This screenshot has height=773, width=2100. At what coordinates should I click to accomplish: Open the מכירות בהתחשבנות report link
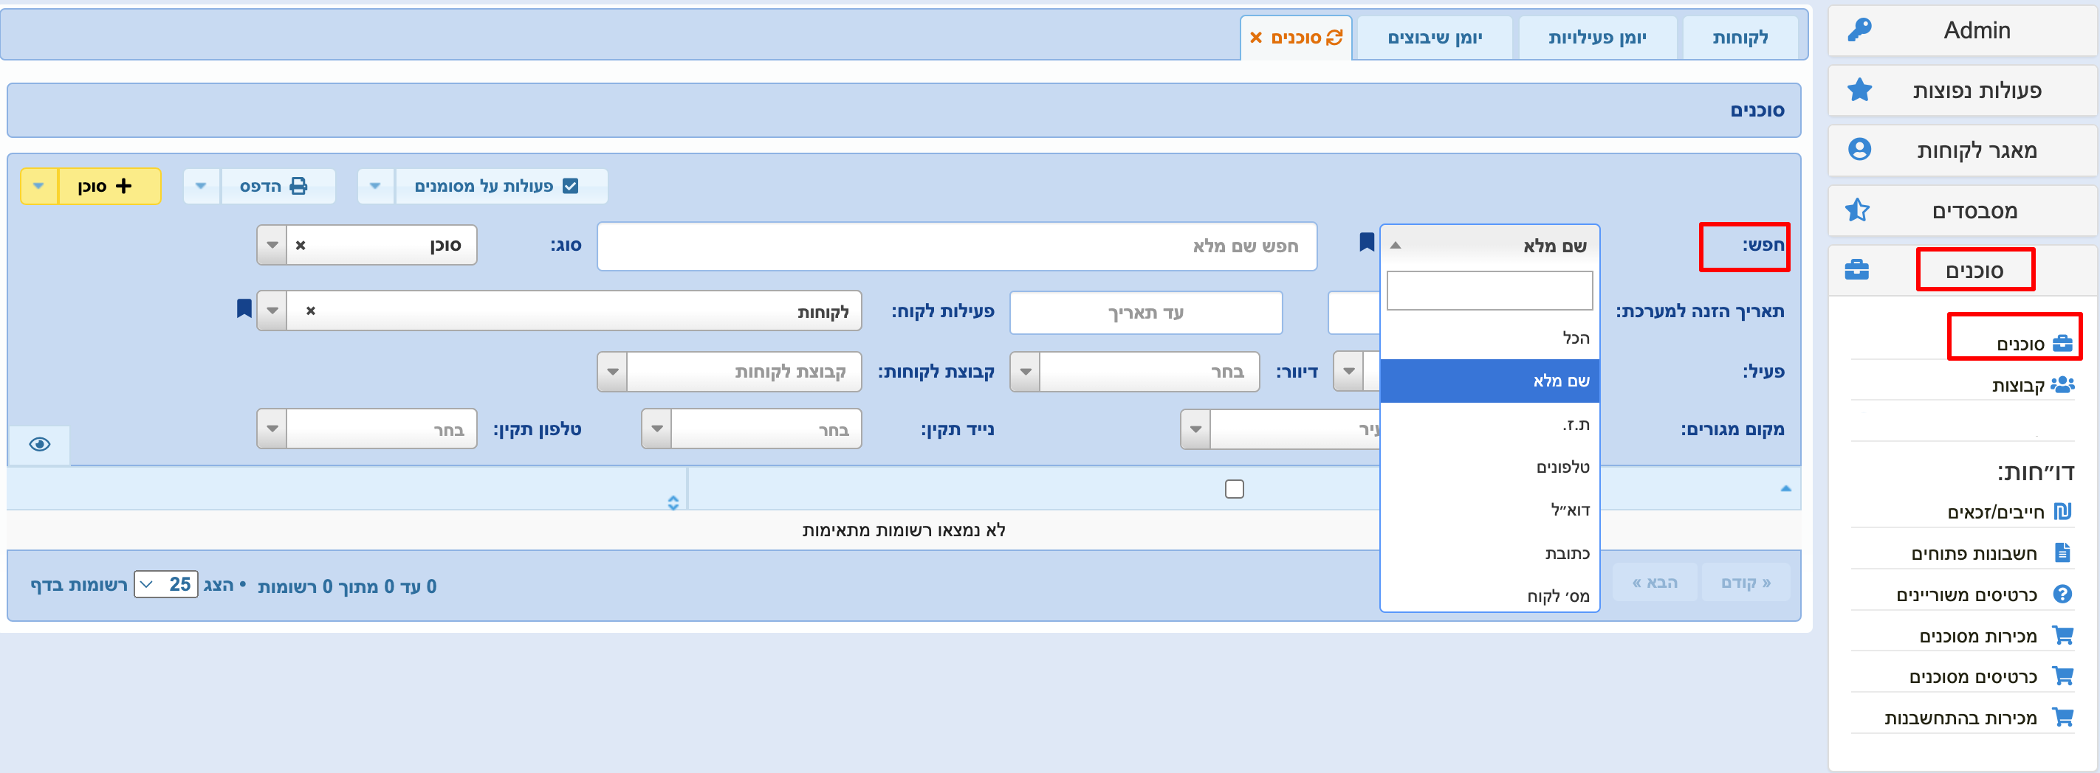point(1960,718)
